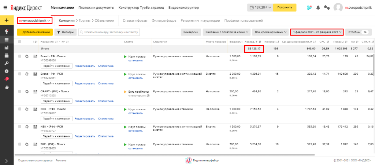Switch to Профили пользователей tab
Viewport: 375px width, 166px height.
(x=244, y=21)
